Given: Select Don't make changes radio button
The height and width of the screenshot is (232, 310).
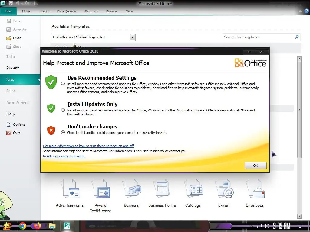Looking at the screenshot, I should [63, 132].
